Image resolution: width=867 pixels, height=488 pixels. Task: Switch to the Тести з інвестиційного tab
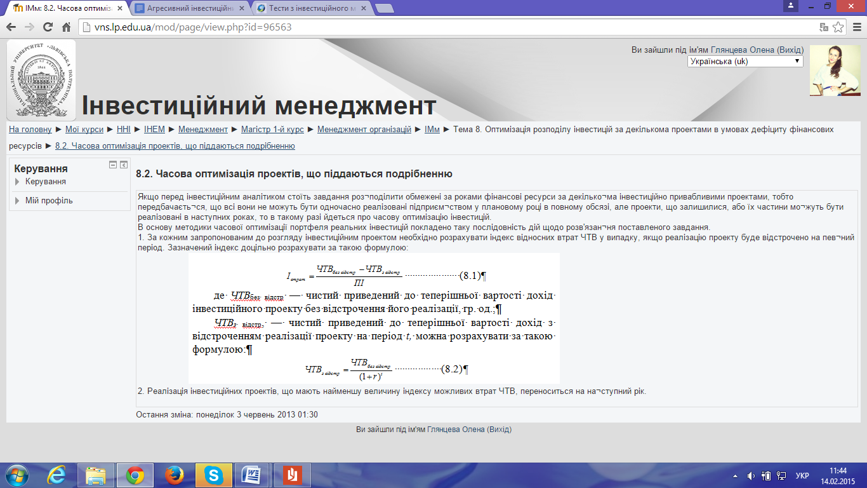click(x=311, y=8)
